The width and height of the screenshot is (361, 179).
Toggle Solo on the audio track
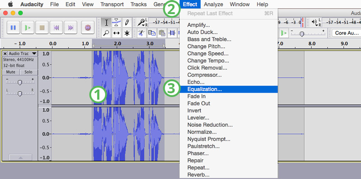click(28, 72)
